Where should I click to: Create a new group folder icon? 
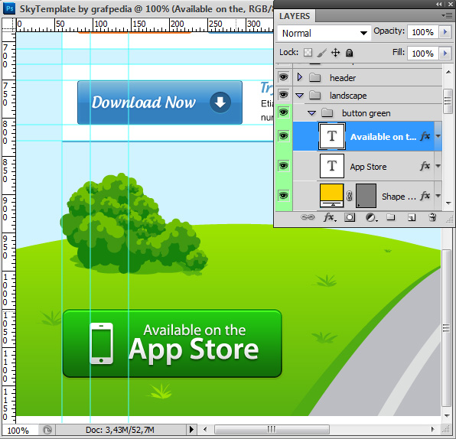pos(390,217)
